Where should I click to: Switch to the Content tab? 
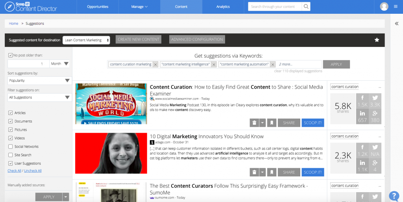[181, 7]
